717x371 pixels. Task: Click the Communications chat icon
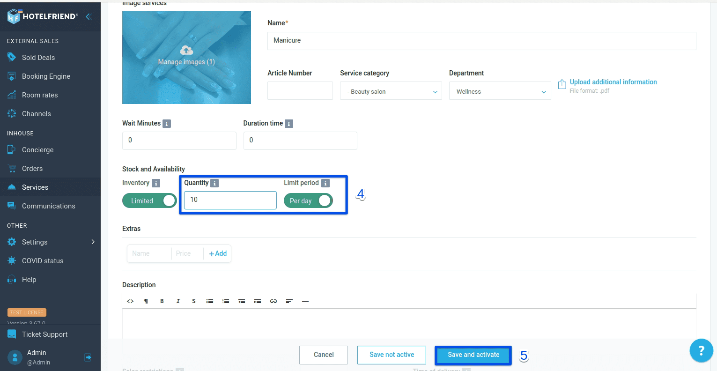[x=12, y=206]
